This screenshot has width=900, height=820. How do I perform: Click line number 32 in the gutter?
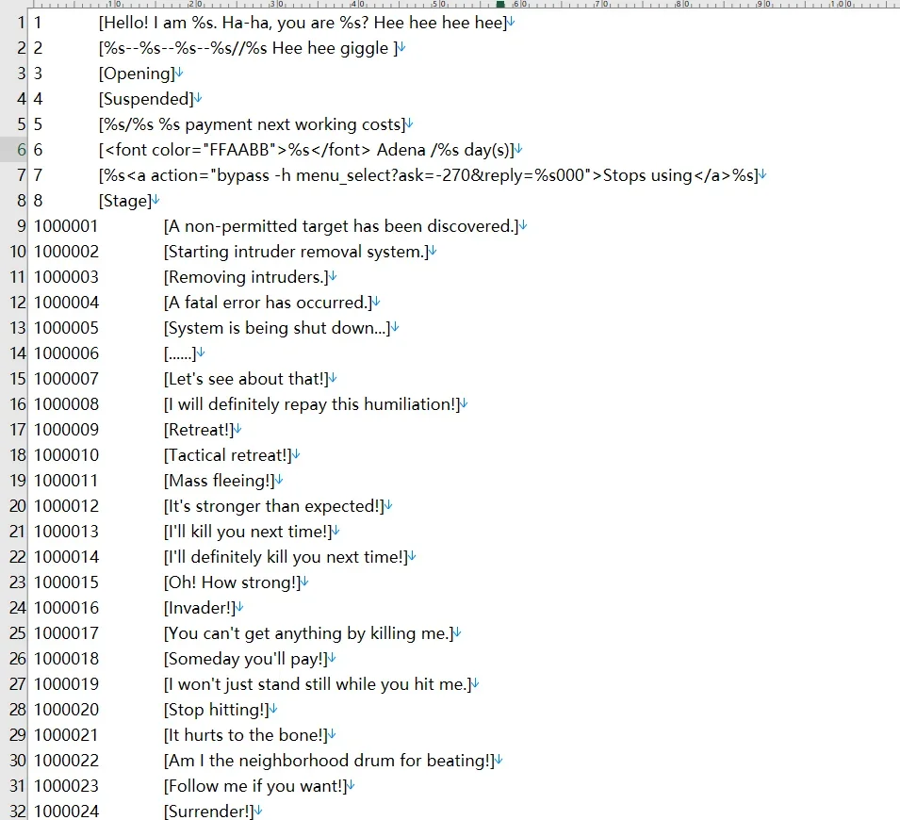[18, 812]
